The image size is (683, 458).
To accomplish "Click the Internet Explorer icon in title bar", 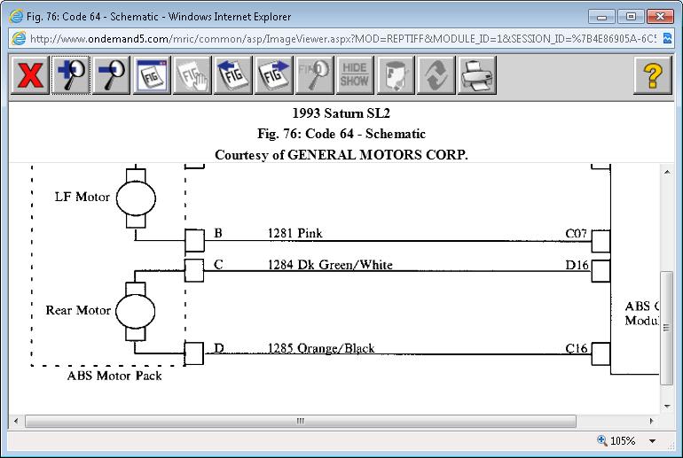I will point(16,16).
